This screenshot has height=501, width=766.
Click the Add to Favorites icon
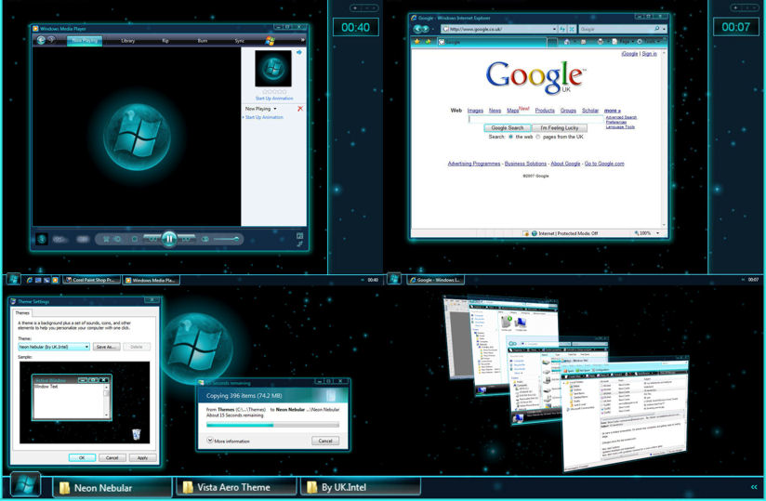[428, 42]
